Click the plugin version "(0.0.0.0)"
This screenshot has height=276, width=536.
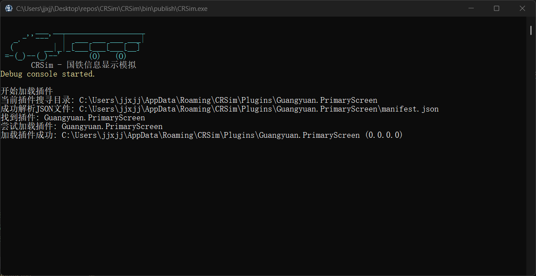(x=383, y=135)
